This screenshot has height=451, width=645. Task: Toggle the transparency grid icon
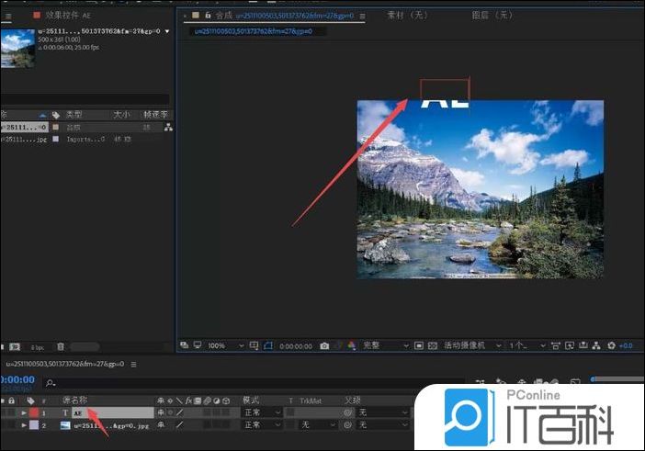point(433,346)
